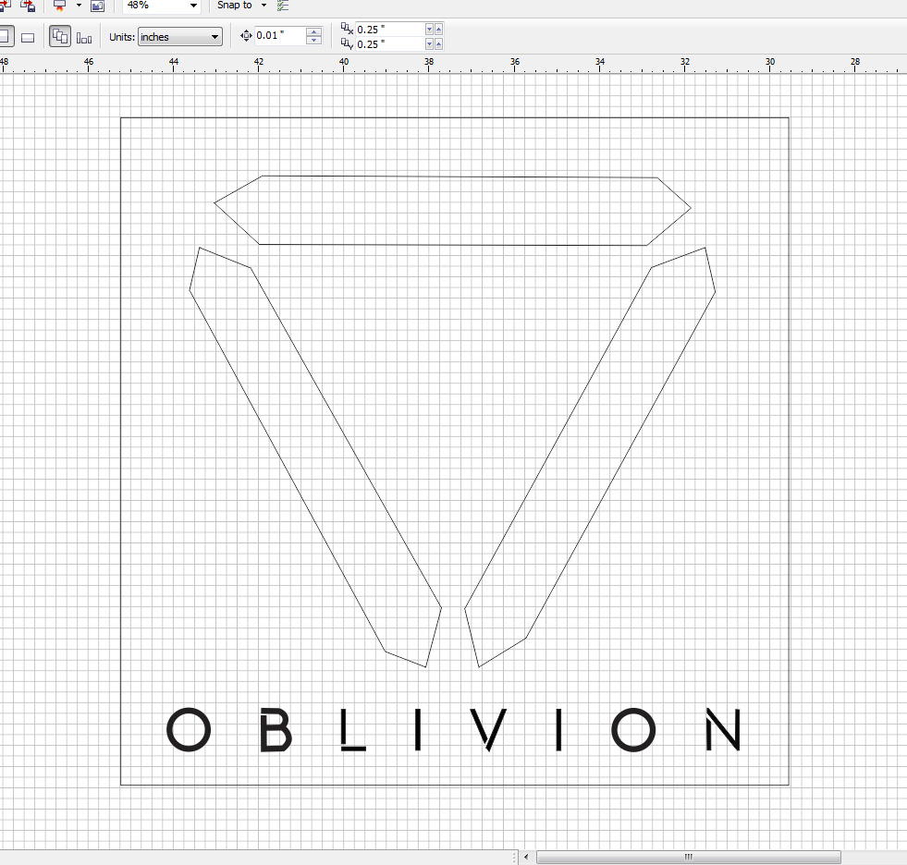Click the horizontal scrollbar left arrow

[x=526, y=857]
